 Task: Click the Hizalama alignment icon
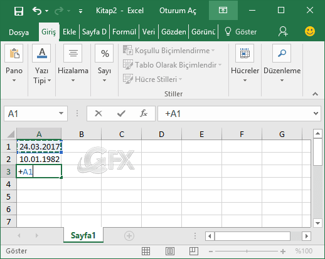click(73, 53)
